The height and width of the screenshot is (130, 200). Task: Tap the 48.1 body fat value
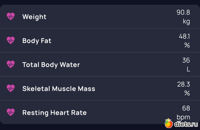pyautogui.click(x=184, y=36)
